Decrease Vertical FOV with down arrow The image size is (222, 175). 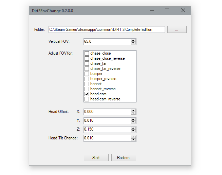[x=133, y=43]
